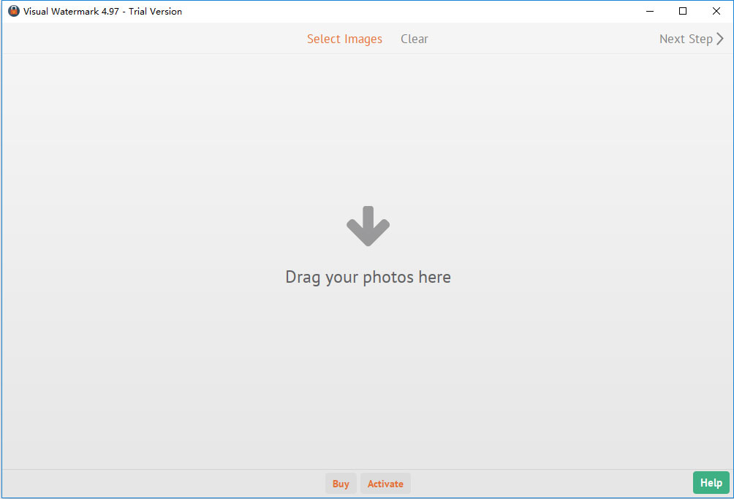
Task: Click the Select Images link
Action: (344, 39)
